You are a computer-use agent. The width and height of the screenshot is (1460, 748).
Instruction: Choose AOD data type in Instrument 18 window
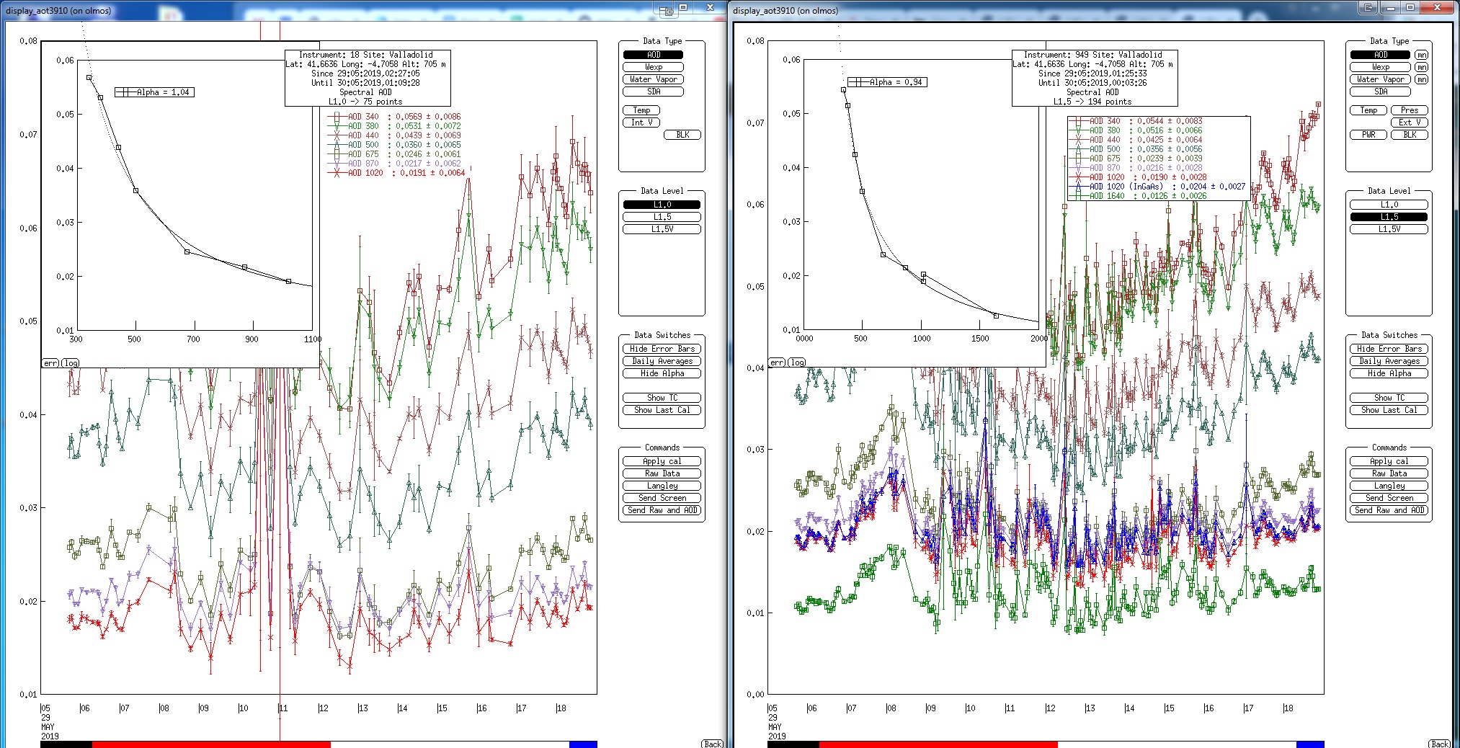pyautogui.click(x=654, y=55)
